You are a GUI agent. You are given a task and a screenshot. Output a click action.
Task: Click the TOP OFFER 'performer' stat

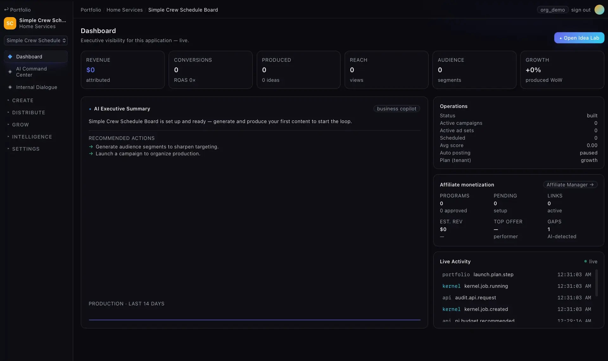[508, 229]
